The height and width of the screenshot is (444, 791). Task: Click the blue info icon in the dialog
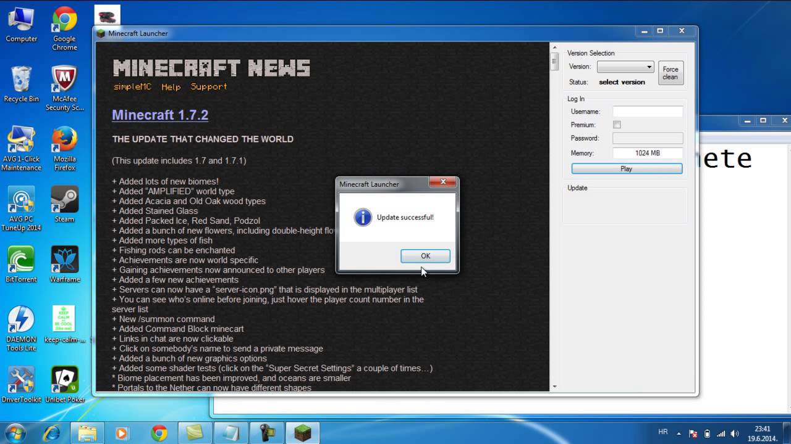click(x=363, y=217)
